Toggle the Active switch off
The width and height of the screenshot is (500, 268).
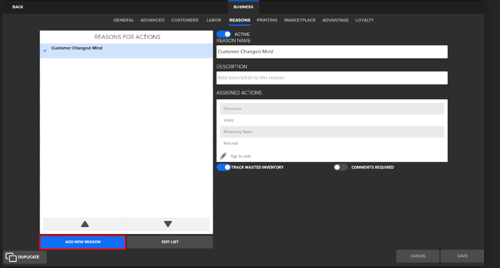[x=224, y=34]
